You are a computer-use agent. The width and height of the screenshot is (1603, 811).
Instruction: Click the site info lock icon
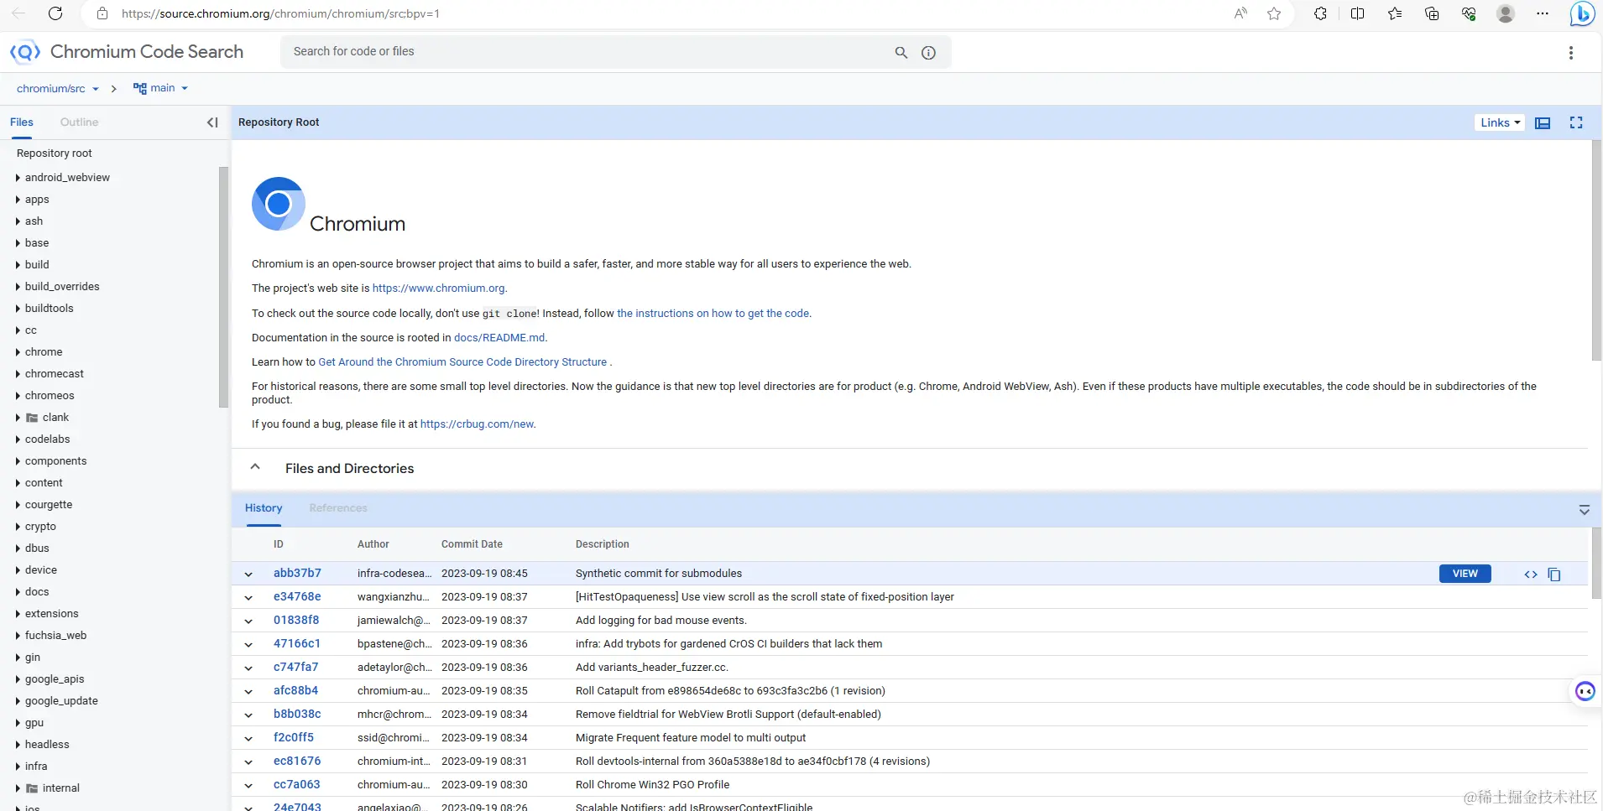tap(102, 13)
